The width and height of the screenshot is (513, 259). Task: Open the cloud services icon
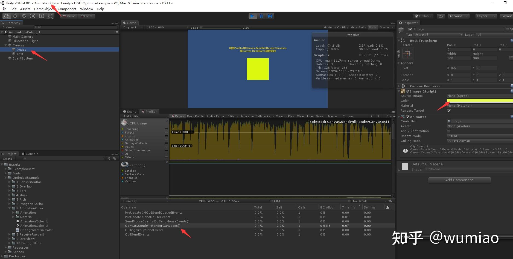coord(441,16)
